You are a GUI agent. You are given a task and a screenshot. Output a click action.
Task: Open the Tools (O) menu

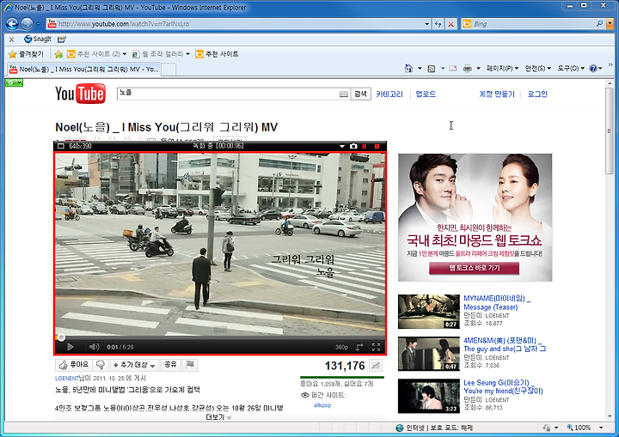point(571,69)
